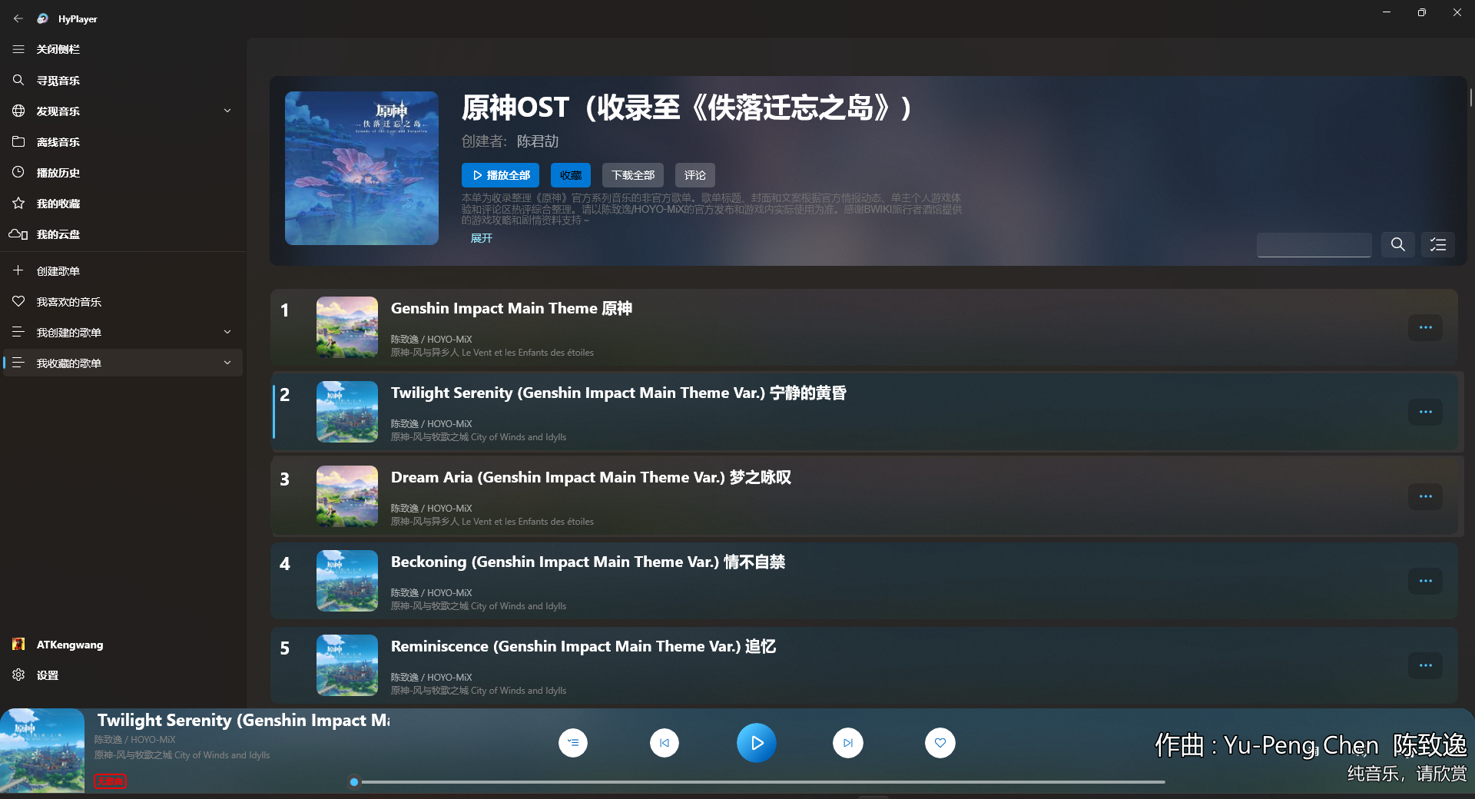Open more options for Genshin Impact Main Theme
This screenshot has width=1475, height=799.
tap(1425, 327)
